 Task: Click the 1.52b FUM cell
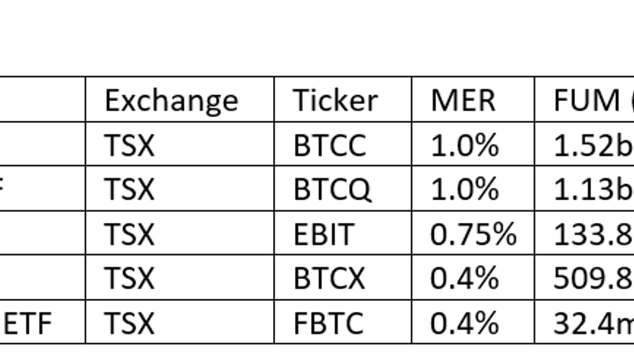[x=584, y=144]
